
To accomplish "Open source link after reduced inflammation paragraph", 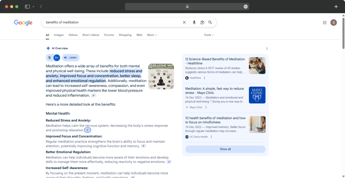I will [94, 95].
